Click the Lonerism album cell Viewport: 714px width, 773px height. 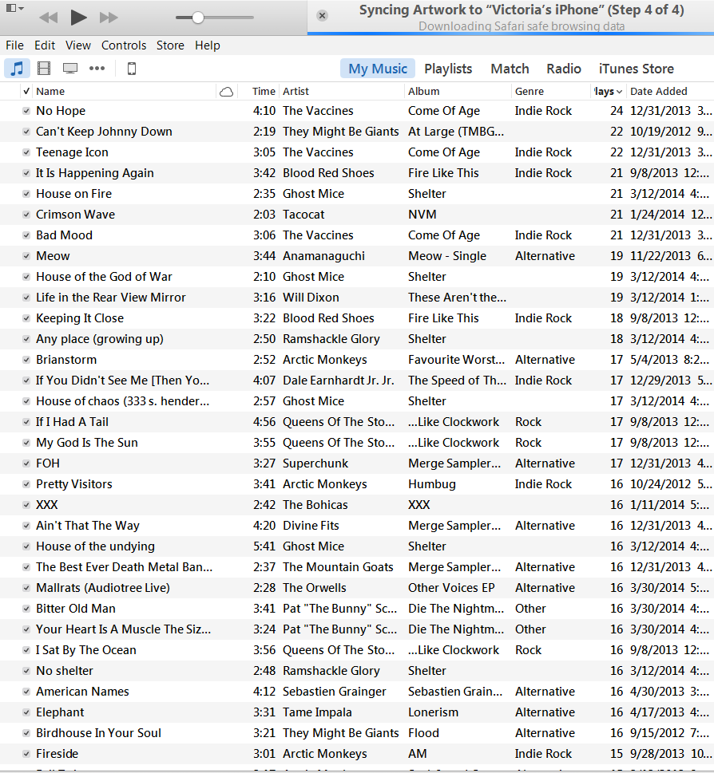[x=433, y=712]
